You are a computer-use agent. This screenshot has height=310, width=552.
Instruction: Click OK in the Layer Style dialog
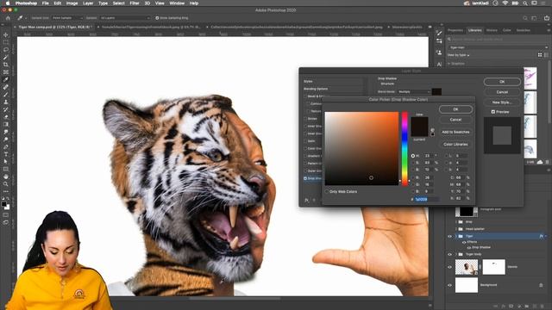[502, 82]
